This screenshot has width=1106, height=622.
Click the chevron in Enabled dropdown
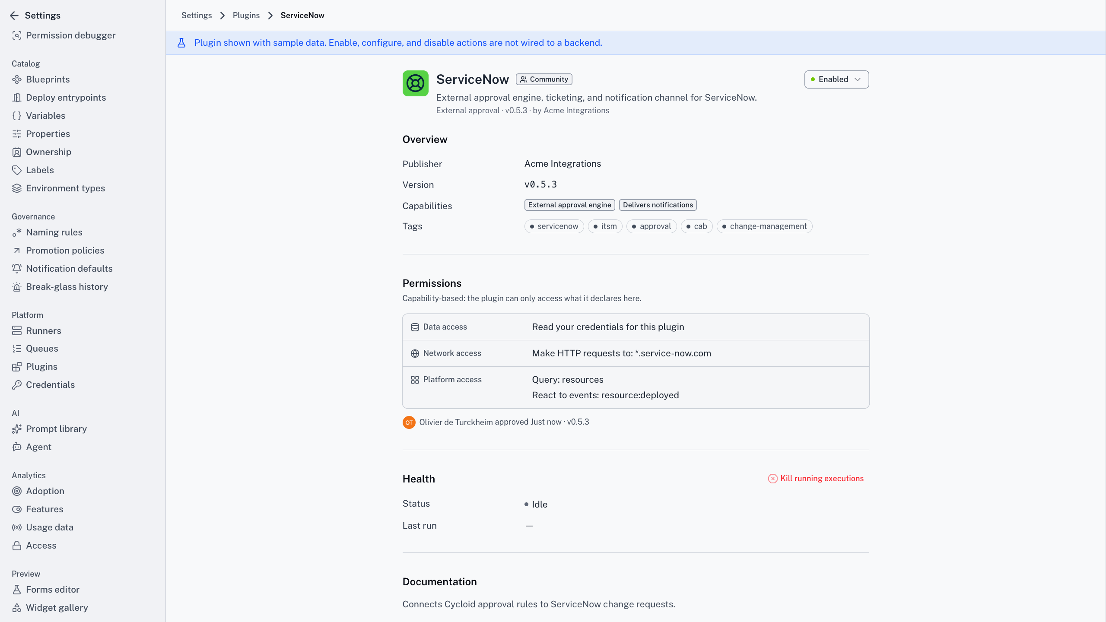click(x=858, y=79)
